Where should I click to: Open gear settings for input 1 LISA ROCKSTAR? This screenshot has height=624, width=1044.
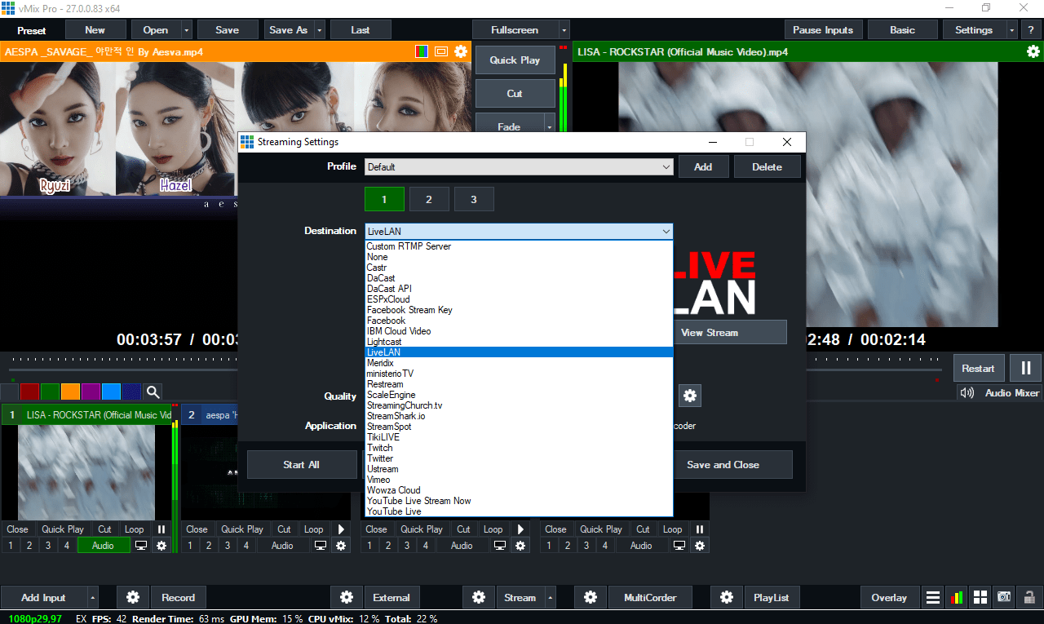coord(161,545)
